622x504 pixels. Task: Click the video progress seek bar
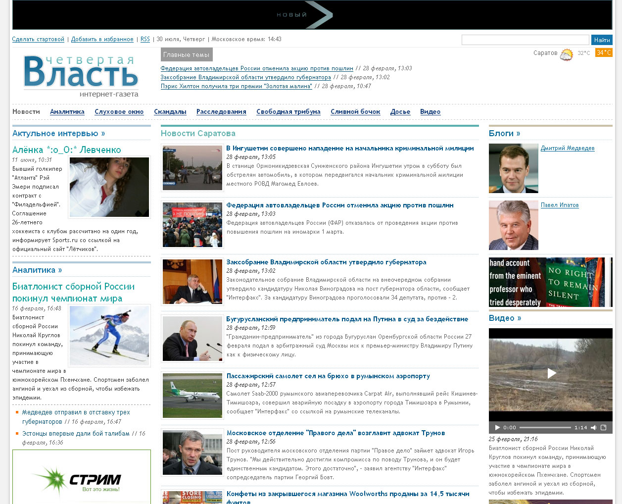tap(545, 427)
